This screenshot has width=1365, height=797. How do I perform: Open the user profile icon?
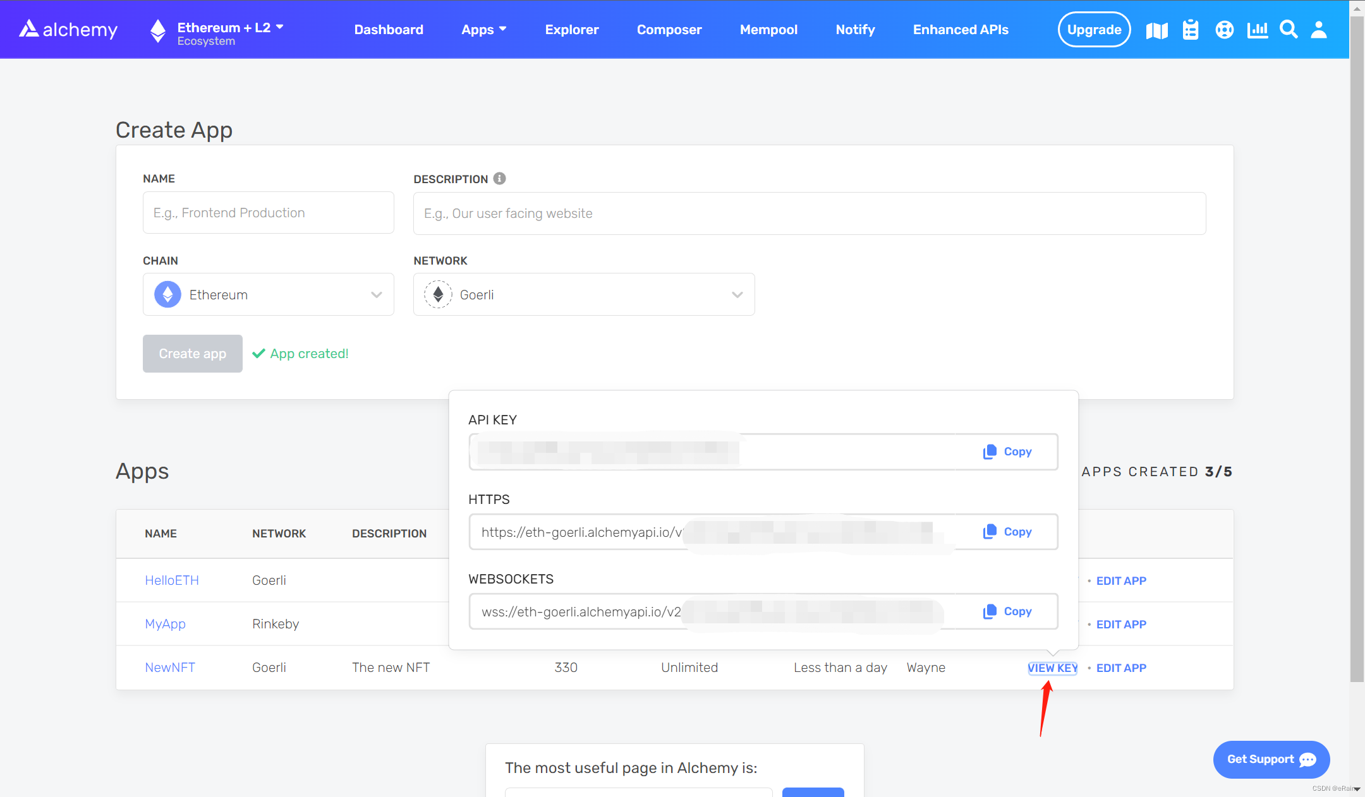click(x=1319, y=30)
